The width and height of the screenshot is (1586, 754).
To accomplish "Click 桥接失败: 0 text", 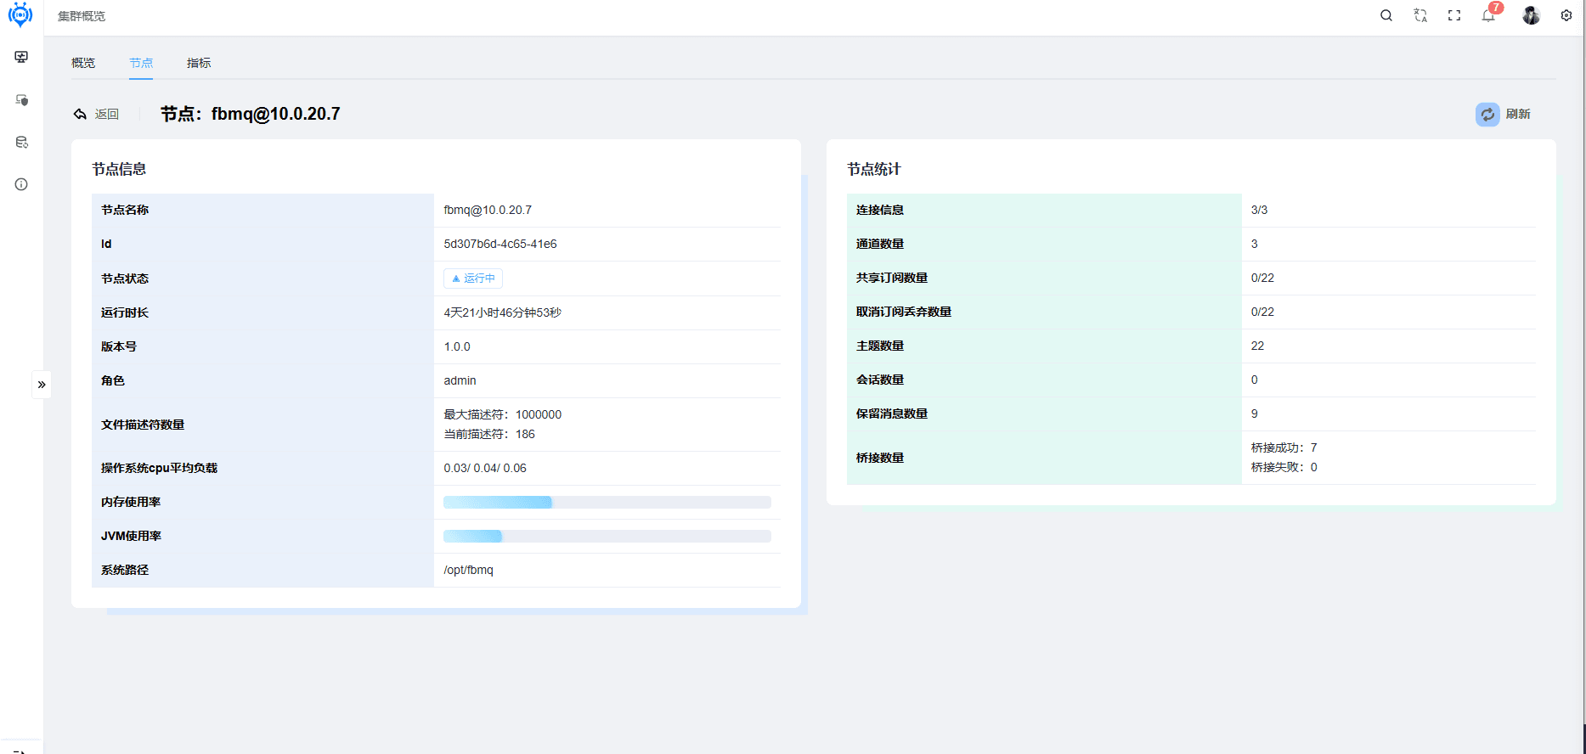I will pos(1284,467).
